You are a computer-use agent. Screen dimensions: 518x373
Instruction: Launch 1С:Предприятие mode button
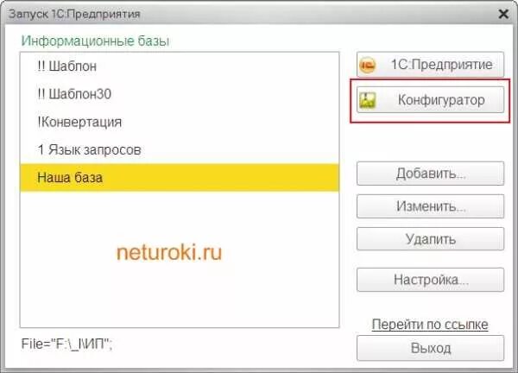tap(430, 65)
